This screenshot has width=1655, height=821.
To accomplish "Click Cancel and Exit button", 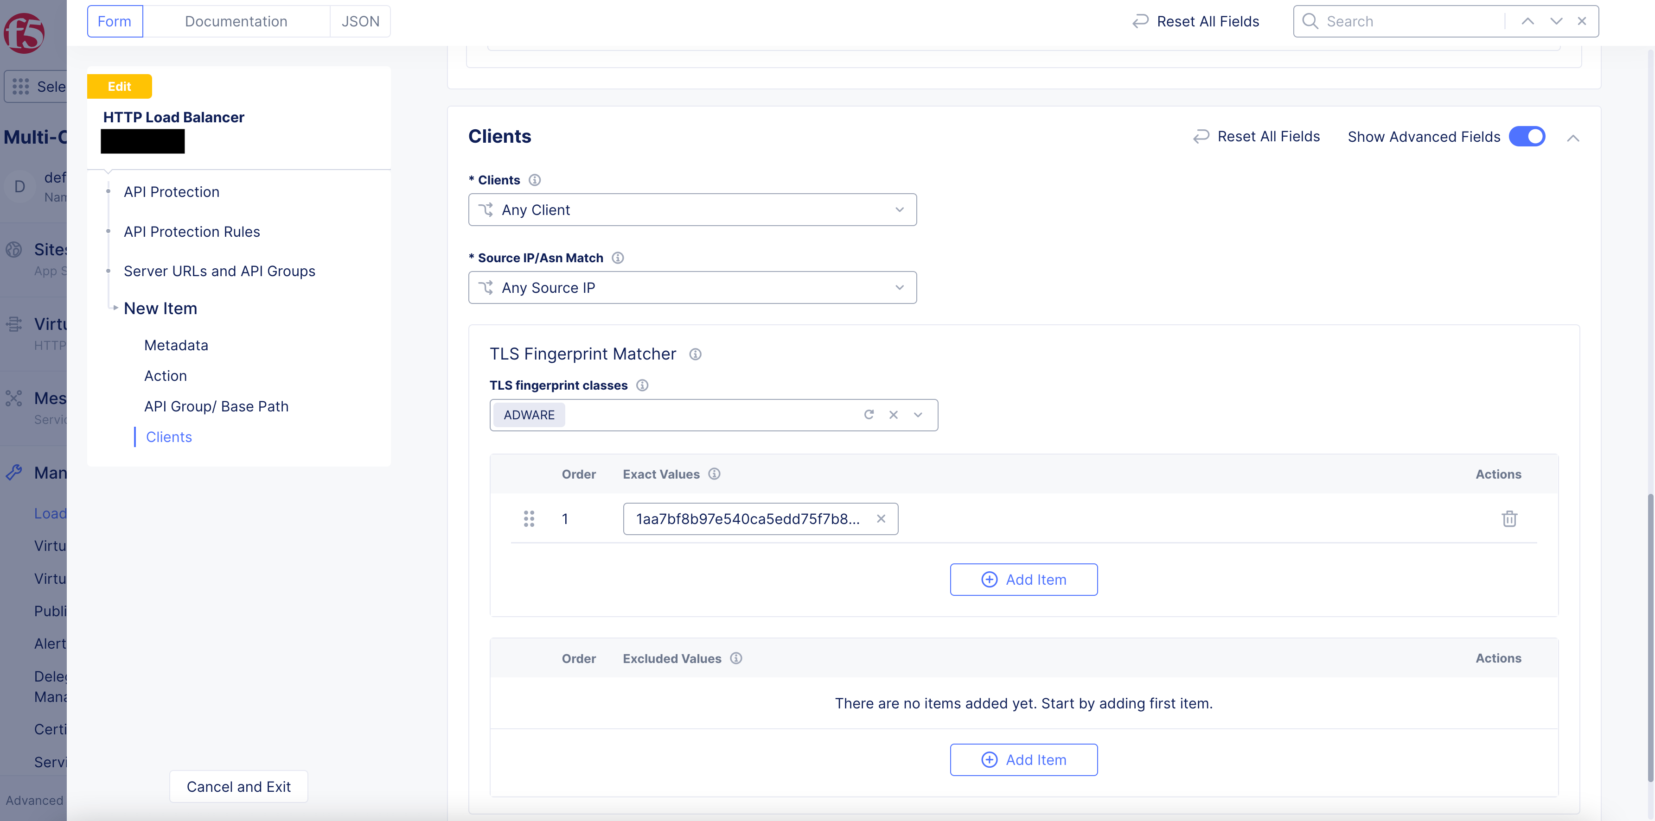I will click(238, 786).
